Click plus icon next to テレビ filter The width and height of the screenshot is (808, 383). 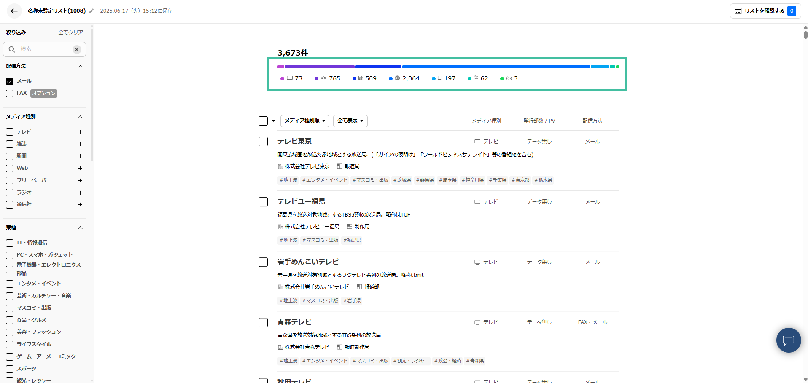click(x=80, y=132)
